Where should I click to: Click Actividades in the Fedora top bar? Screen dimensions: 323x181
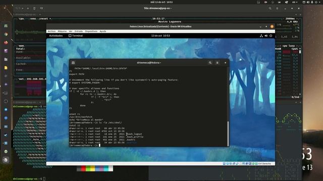(x=56, y=36)
